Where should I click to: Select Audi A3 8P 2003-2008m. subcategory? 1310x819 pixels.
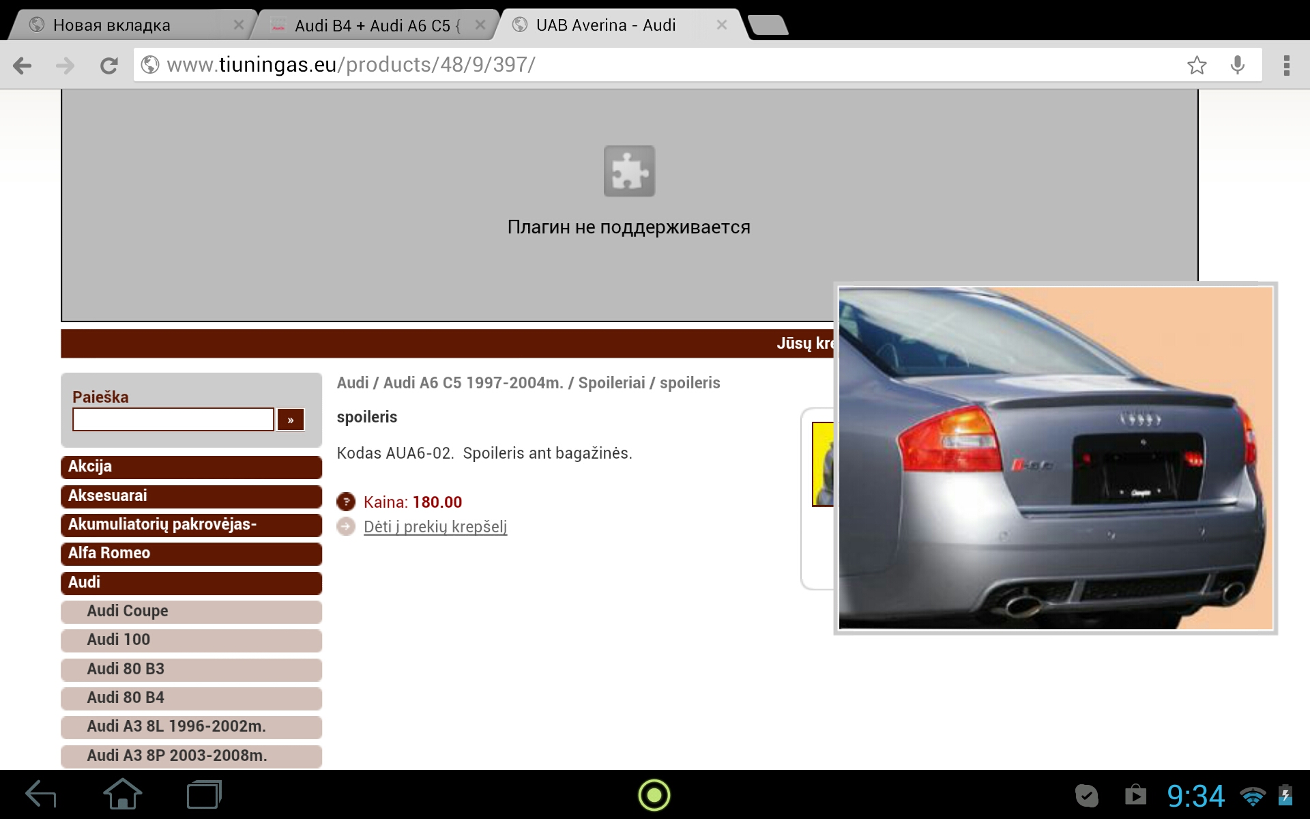191,757
